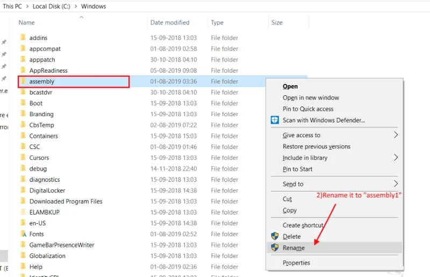Click the ELAMBKUP folder icon
Image resolution: width=430 pixels, height=277 pixels.
click(23, 212)
